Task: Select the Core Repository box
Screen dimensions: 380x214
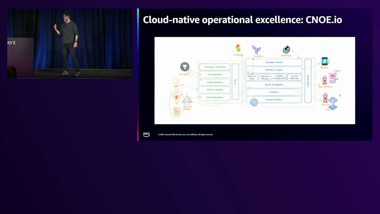Action: pos(215,75)
